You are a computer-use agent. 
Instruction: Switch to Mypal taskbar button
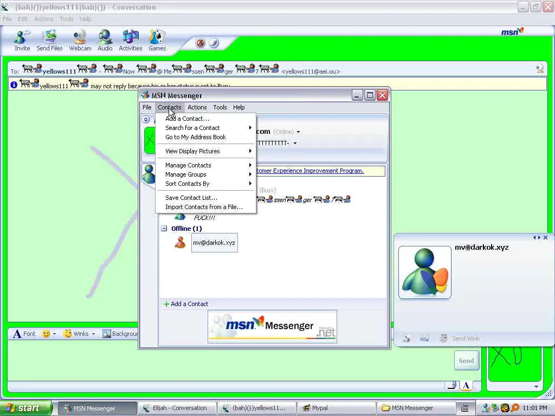tap(335, 408)
